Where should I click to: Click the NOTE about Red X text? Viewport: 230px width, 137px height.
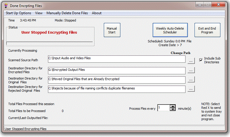pyautogui.click(x=211, y=111)
